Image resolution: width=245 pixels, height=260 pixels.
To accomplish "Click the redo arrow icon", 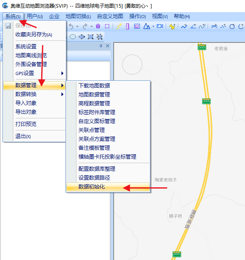I will pos(85,26).
